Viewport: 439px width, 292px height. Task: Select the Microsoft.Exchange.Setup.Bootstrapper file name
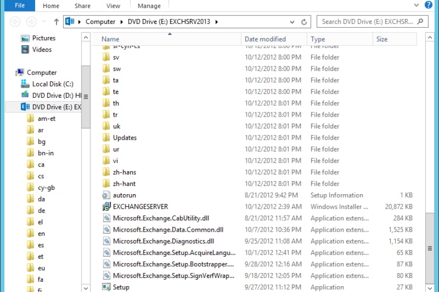(173, 264)
